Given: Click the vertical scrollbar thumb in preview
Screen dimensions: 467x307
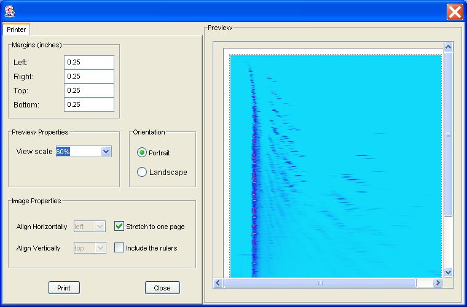Looking at the screenshot, I should [x=448, y=134].
